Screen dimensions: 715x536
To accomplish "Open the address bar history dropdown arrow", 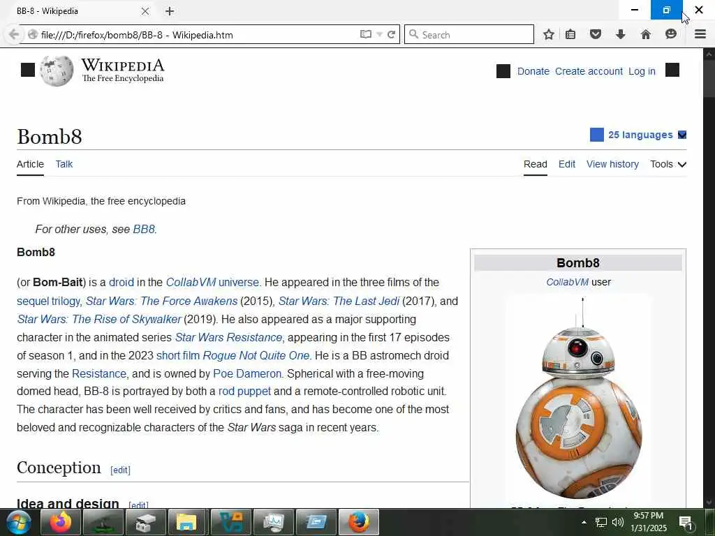I will 379,35.
